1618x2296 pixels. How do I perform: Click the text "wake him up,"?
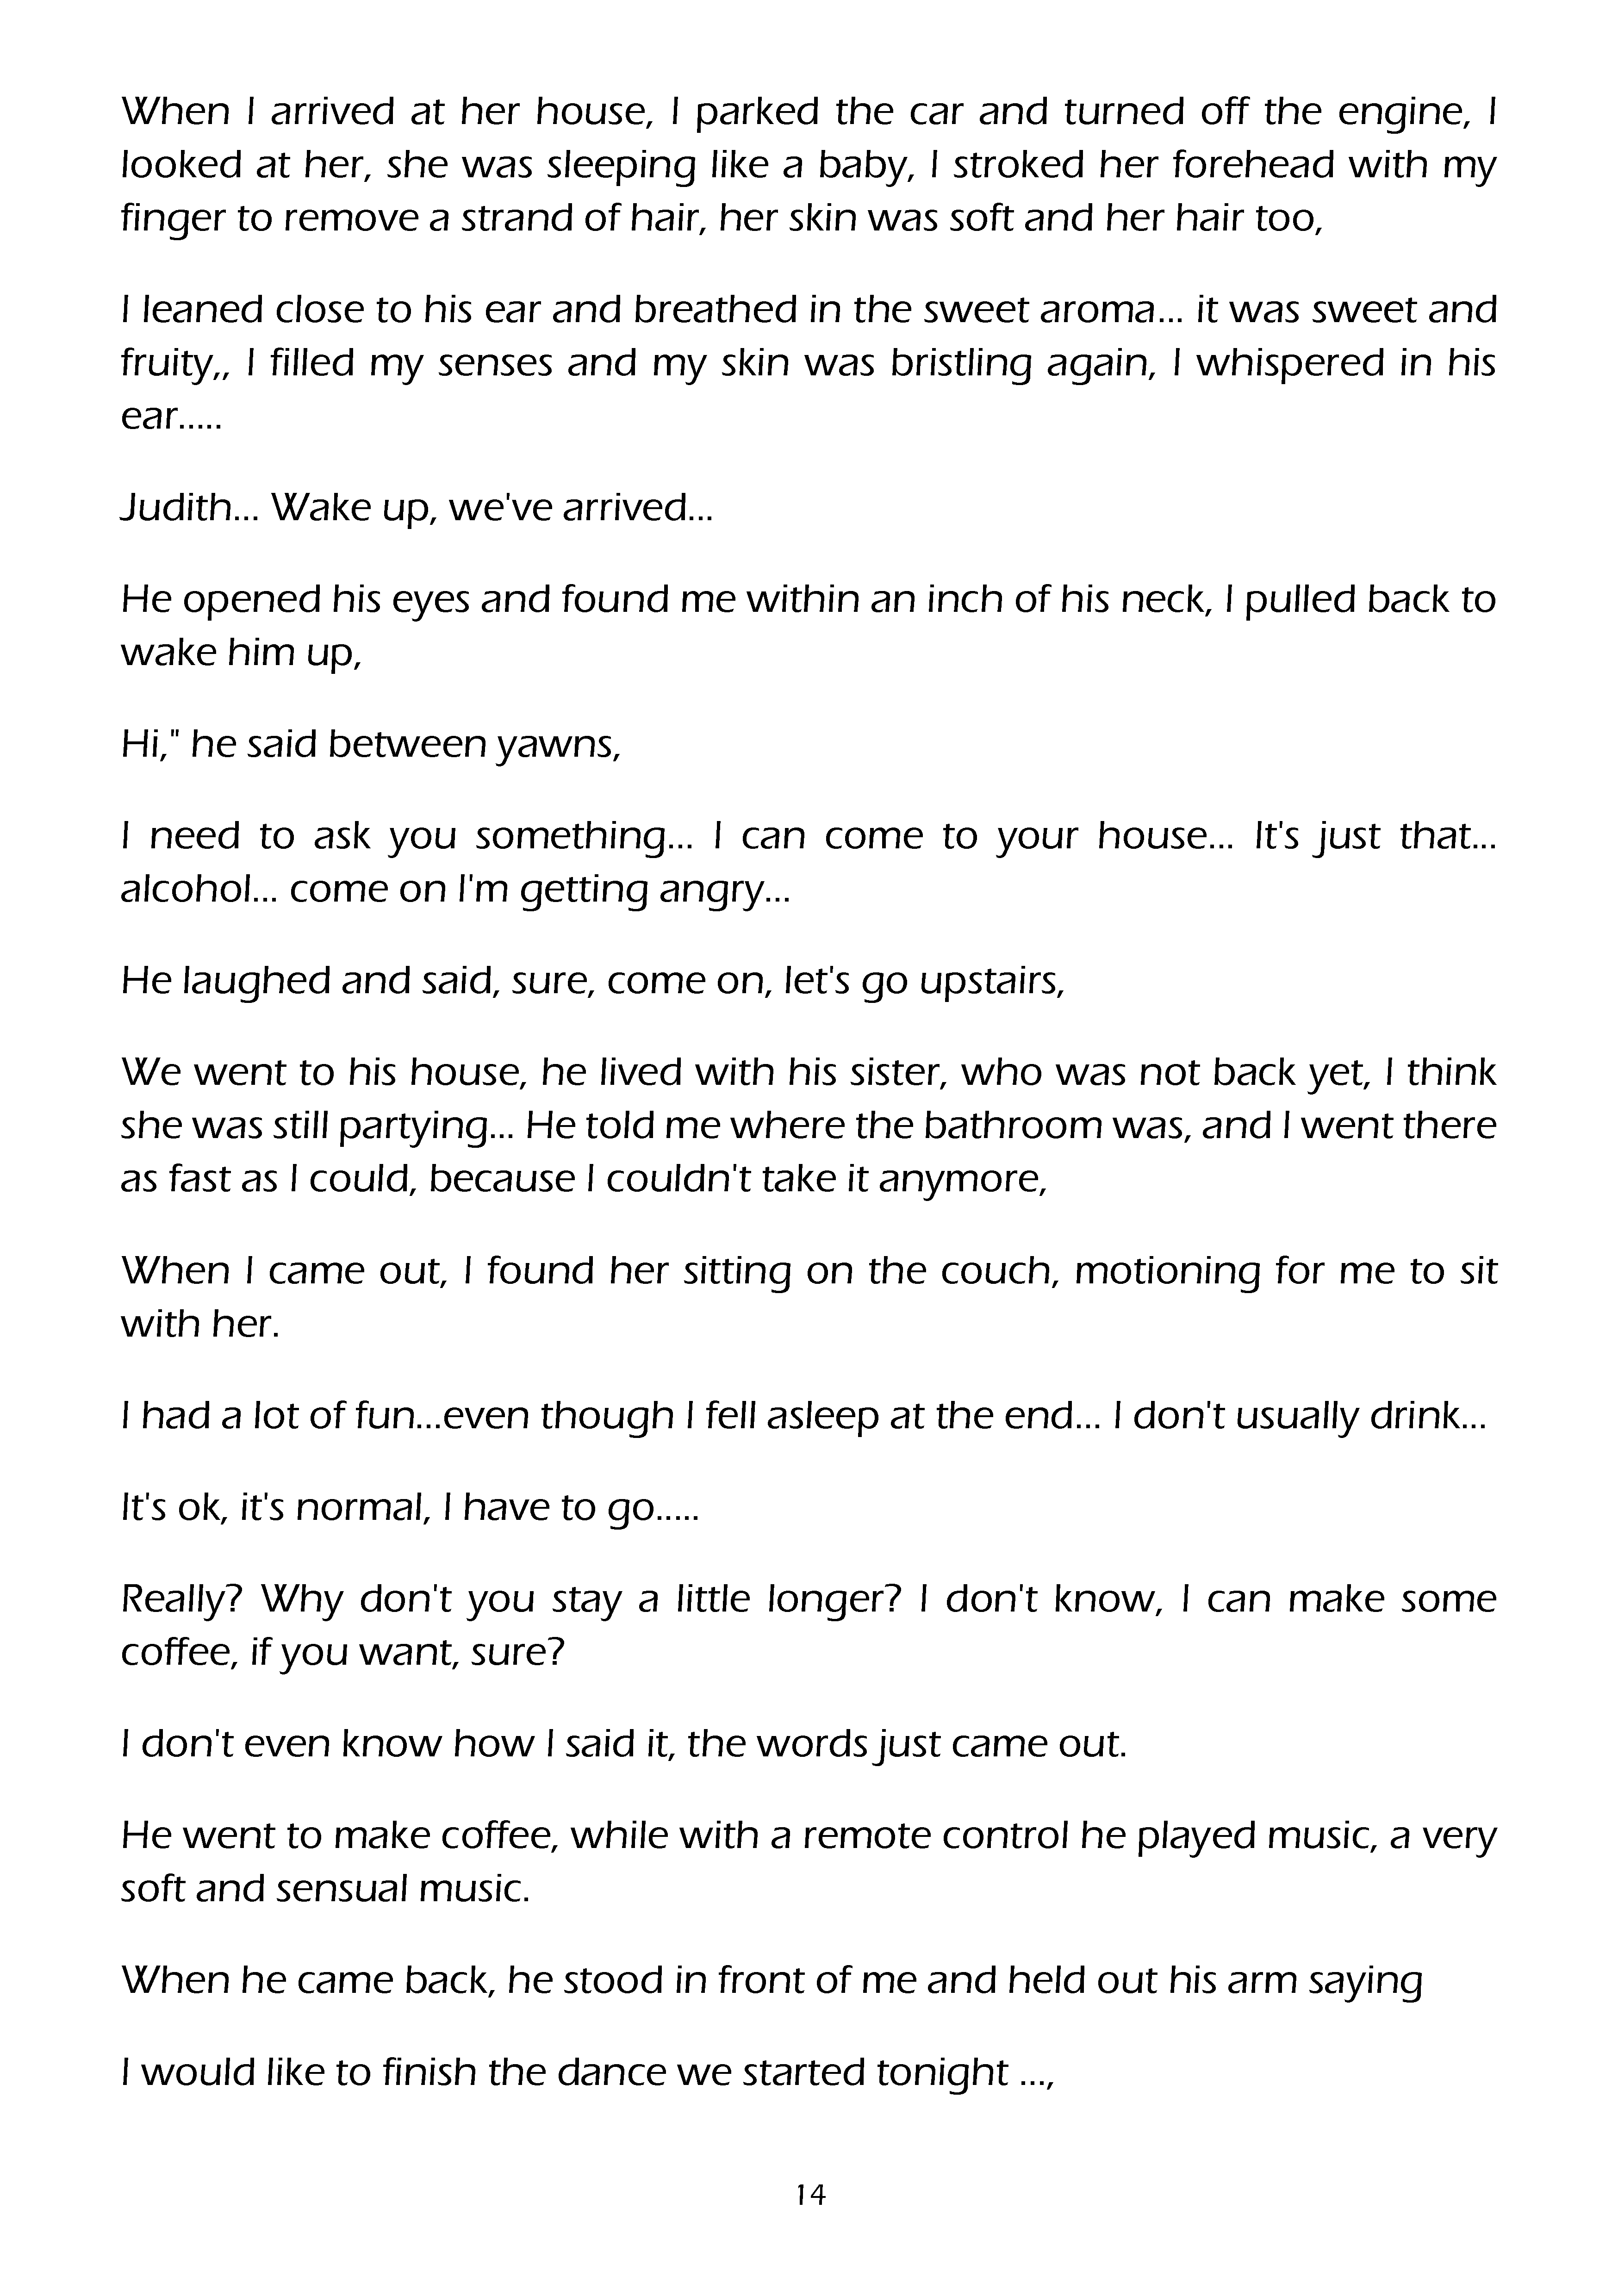(241, 653)
